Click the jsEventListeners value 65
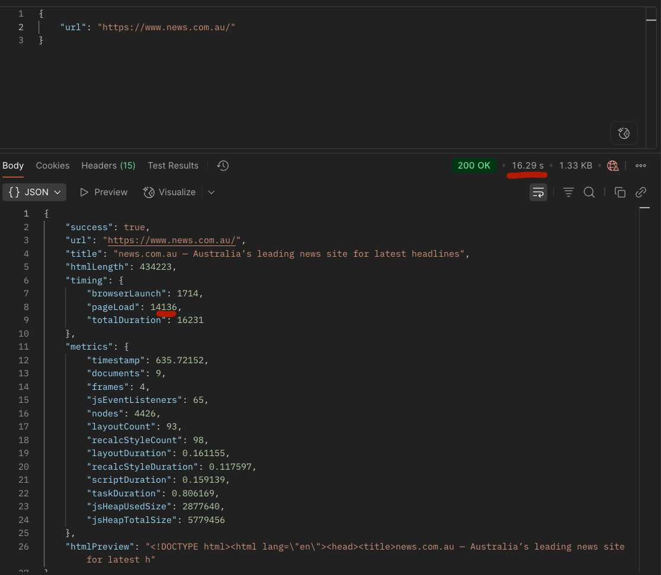Image resolution: width=661 pixels, height=575 pixels. (x=198, y=400)
